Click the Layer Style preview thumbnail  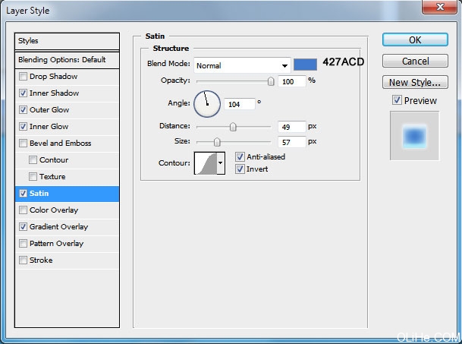tap(413, 135)
